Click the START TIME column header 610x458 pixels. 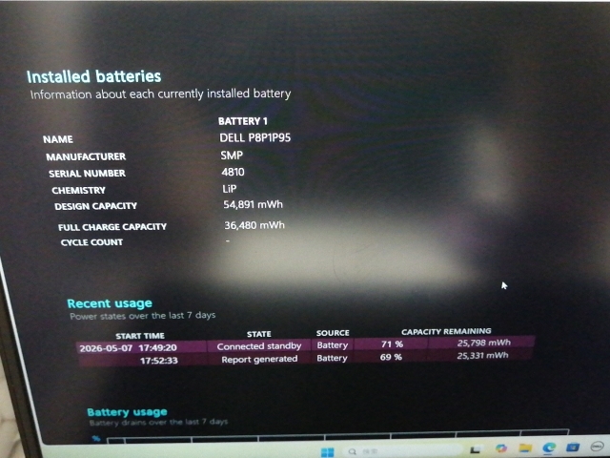140,336
